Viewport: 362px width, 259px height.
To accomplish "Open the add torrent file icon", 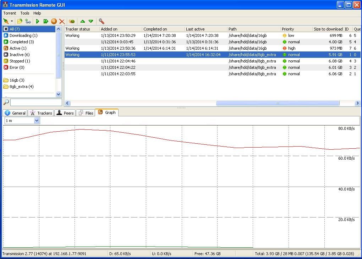I will click(20, 21).
